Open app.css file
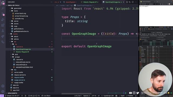The height and width of the screenshot is (97, 173). [x=16, y=85]
